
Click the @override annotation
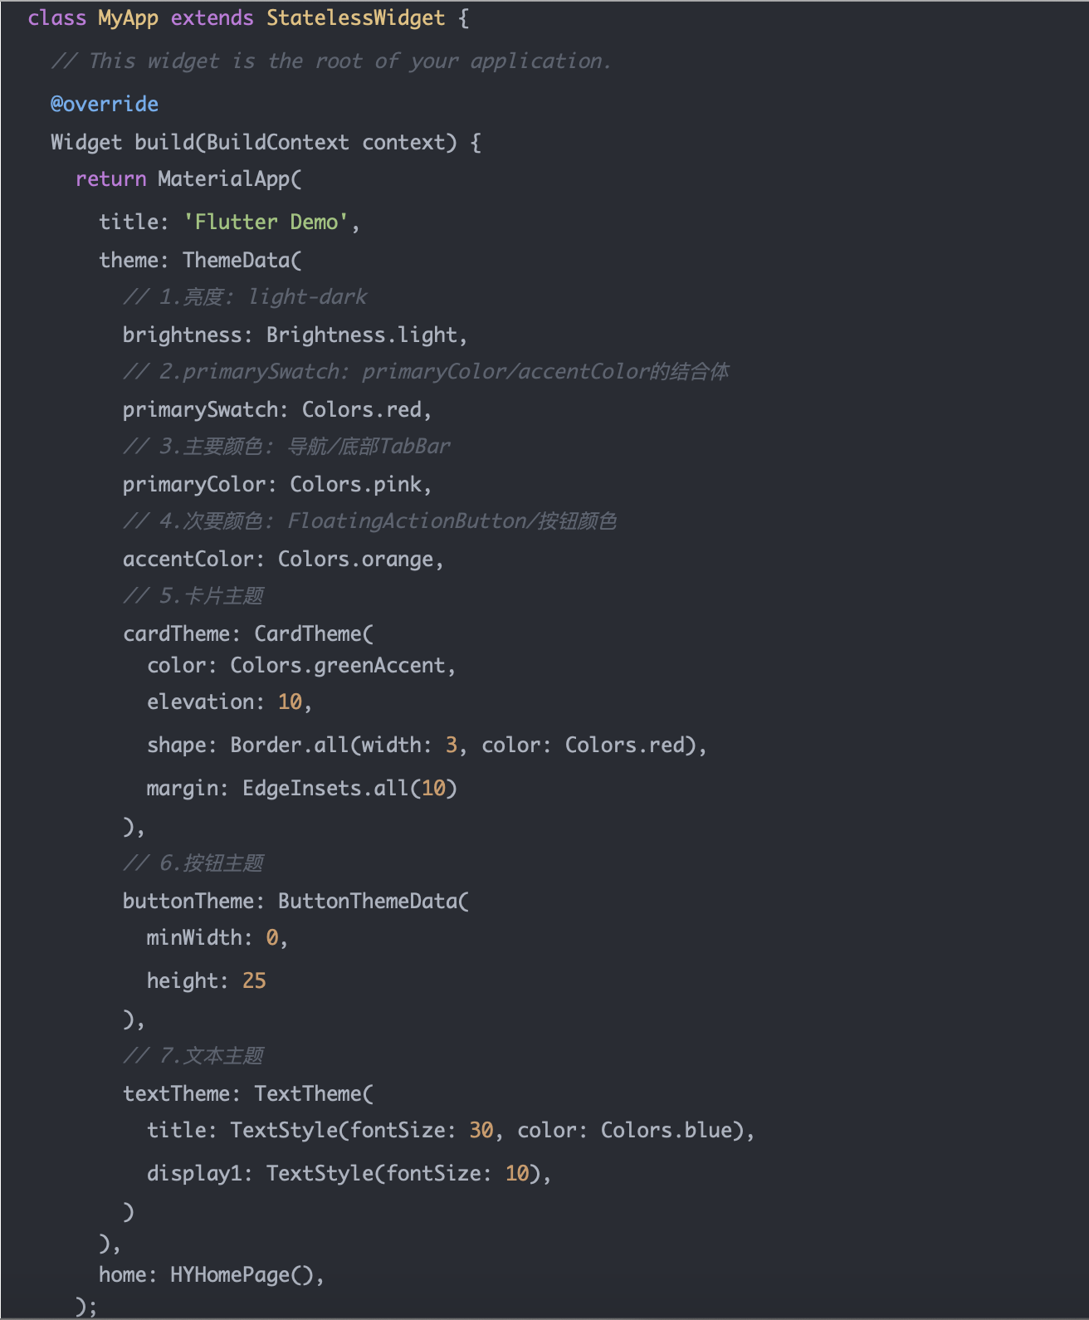[105, 104]
